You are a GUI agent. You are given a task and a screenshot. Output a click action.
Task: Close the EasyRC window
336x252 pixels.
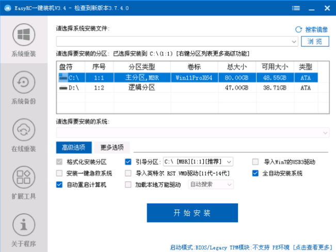(x=327, y=8)
